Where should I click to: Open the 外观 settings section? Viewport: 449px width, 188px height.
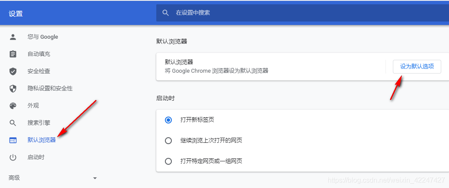click(x=33, y=106)
